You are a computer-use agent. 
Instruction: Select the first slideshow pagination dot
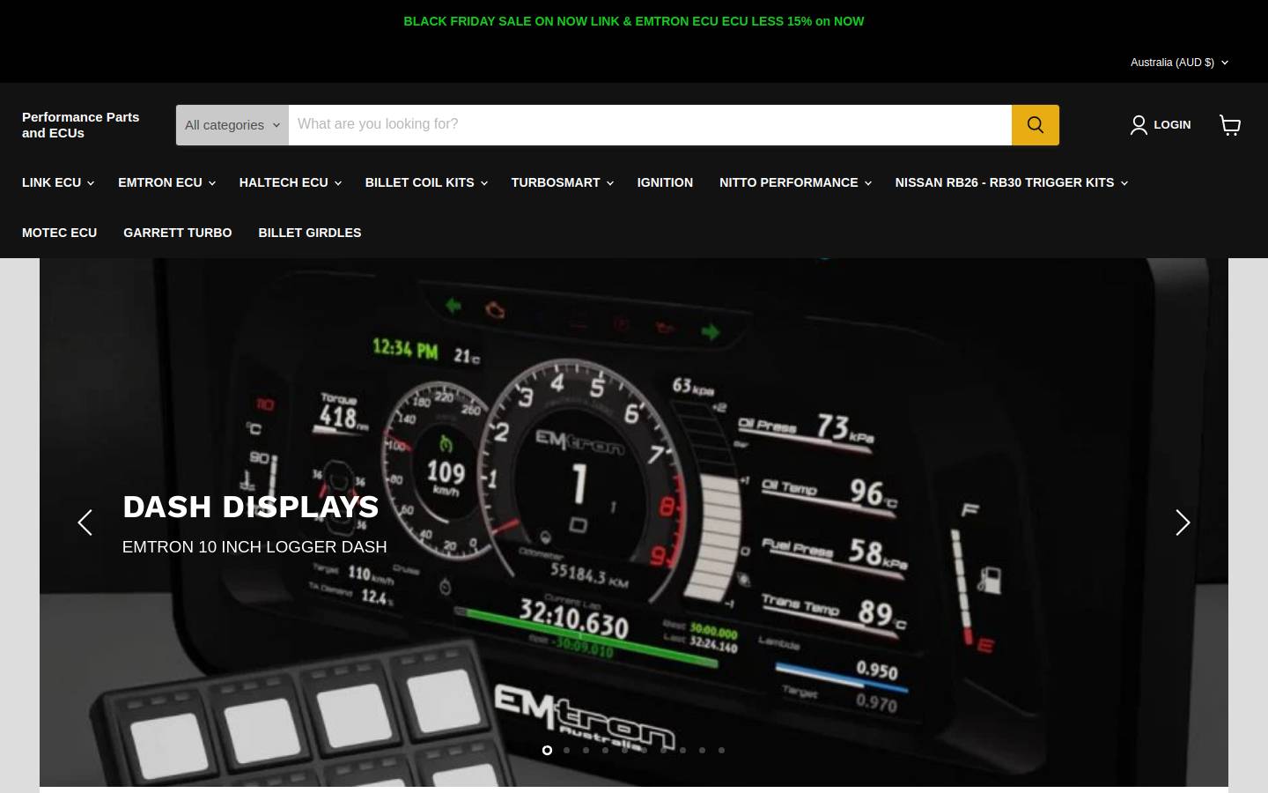pos(547,750)
